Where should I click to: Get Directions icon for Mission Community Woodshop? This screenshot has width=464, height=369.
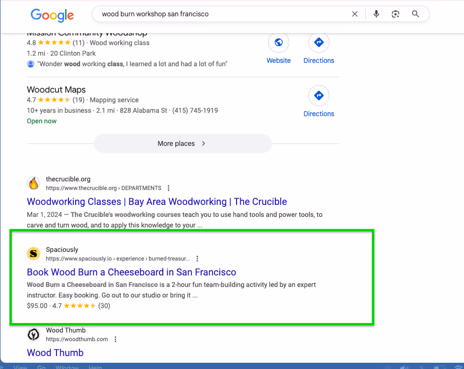click(319, 42)
